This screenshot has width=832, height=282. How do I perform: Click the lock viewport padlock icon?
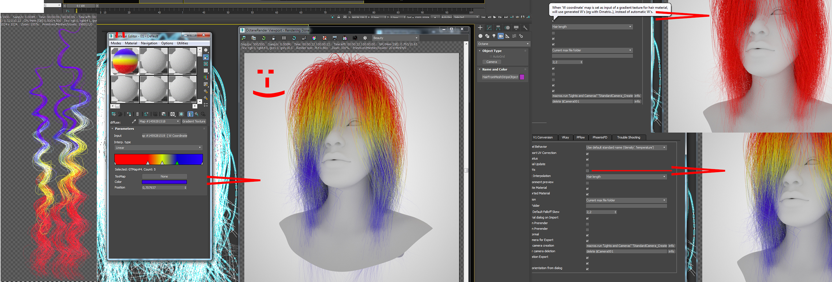[274, 38]
